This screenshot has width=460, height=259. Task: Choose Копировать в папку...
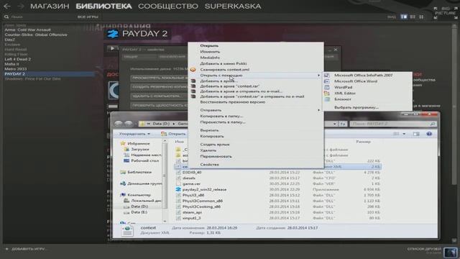coord(221,116)
